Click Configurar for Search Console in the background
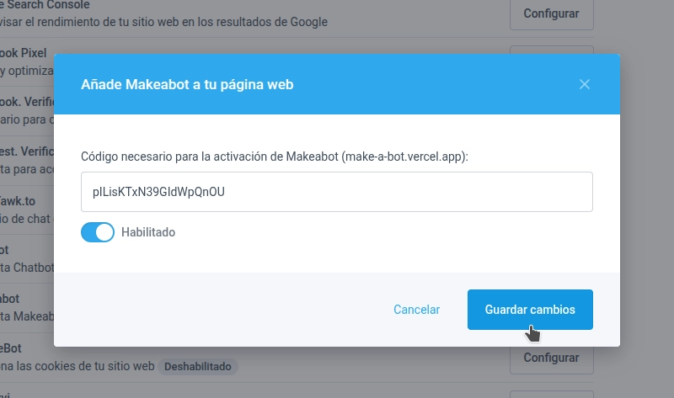This screenshot has width=674, height=398. coord(552,13)
